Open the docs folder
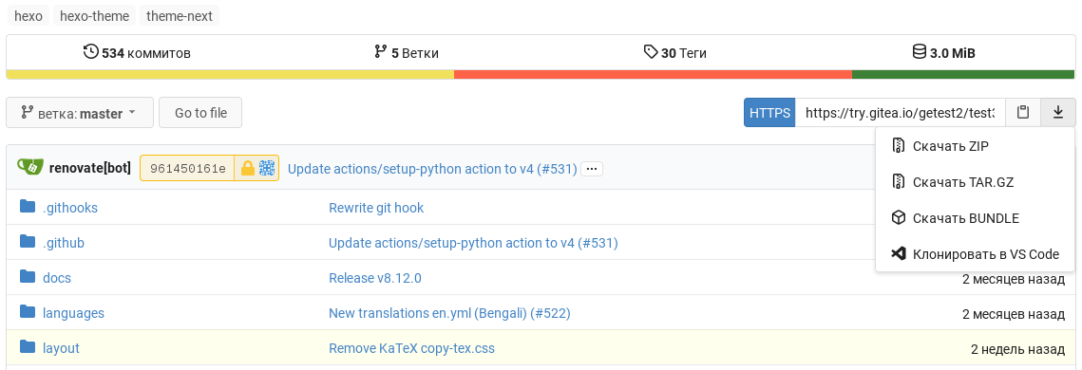Image resolution: width=1082 pixels, height=370 pixels. pyautogui.click(x=57, y=278)
